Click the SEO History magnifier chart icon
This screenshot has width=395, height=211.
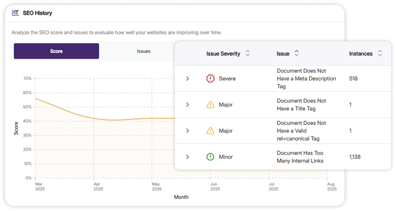[15, 13]
